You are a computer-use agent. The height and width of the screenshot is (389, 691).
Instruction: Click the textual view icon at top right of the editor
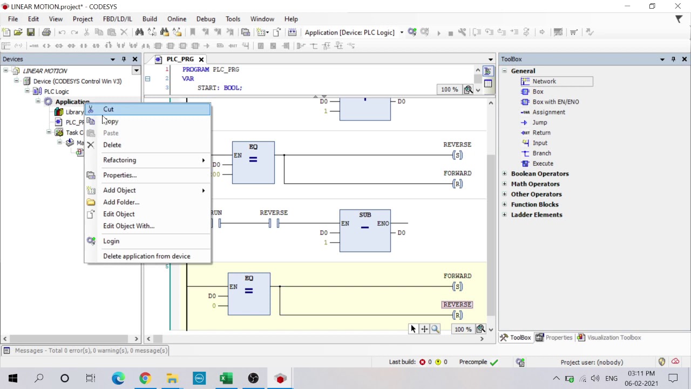coord(488,71)
